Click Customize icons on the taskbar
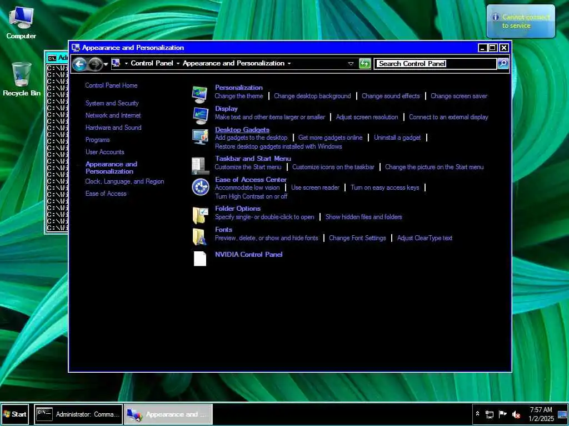The image size is (569, 426). (333, 167)
